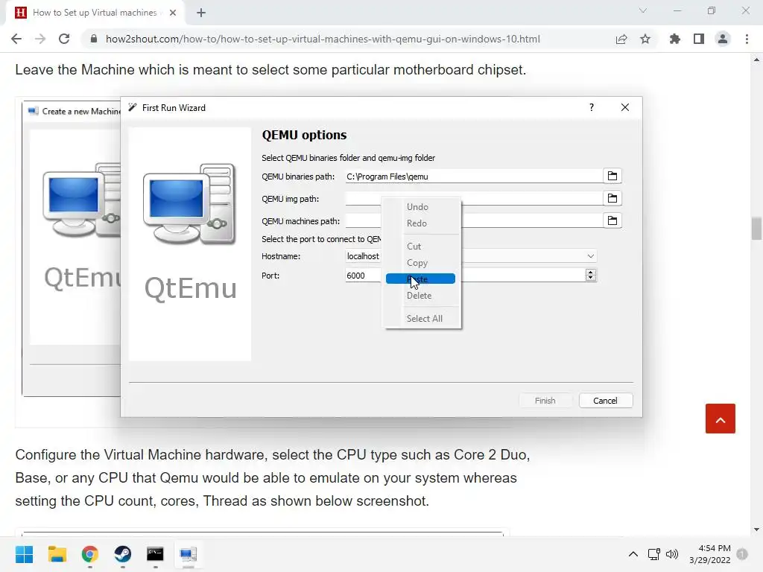Toggle Chrome side panel

coord(699,39)
